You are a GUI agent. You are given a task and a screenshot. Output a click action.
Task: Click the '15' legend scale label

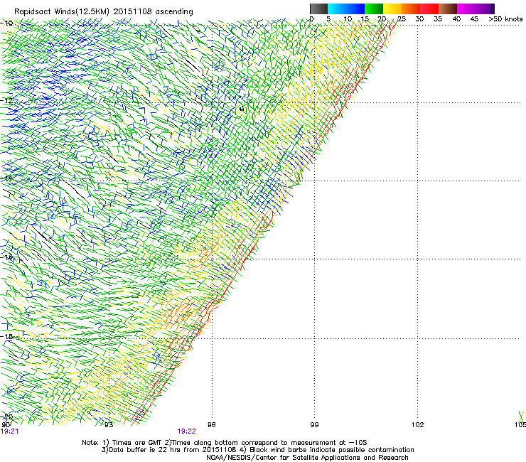click(365, 19)
